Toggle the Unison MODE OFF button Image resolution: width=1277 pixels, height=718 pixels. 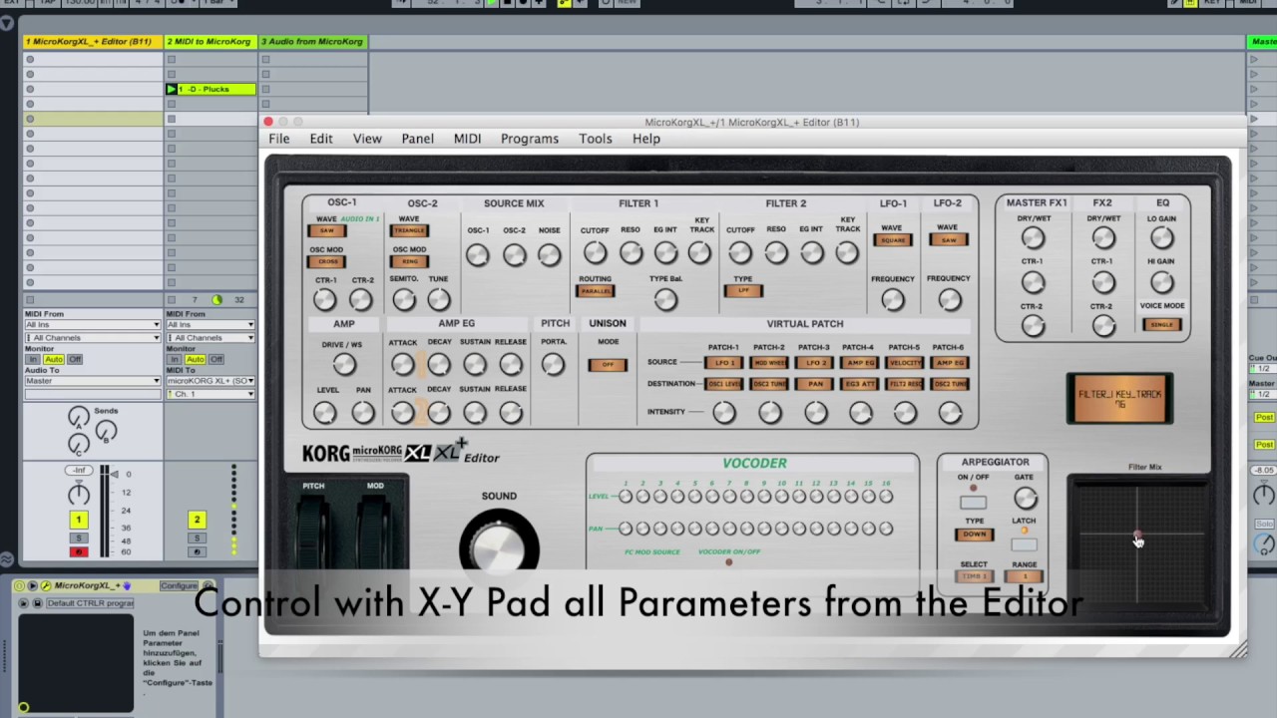click(607, 365)
